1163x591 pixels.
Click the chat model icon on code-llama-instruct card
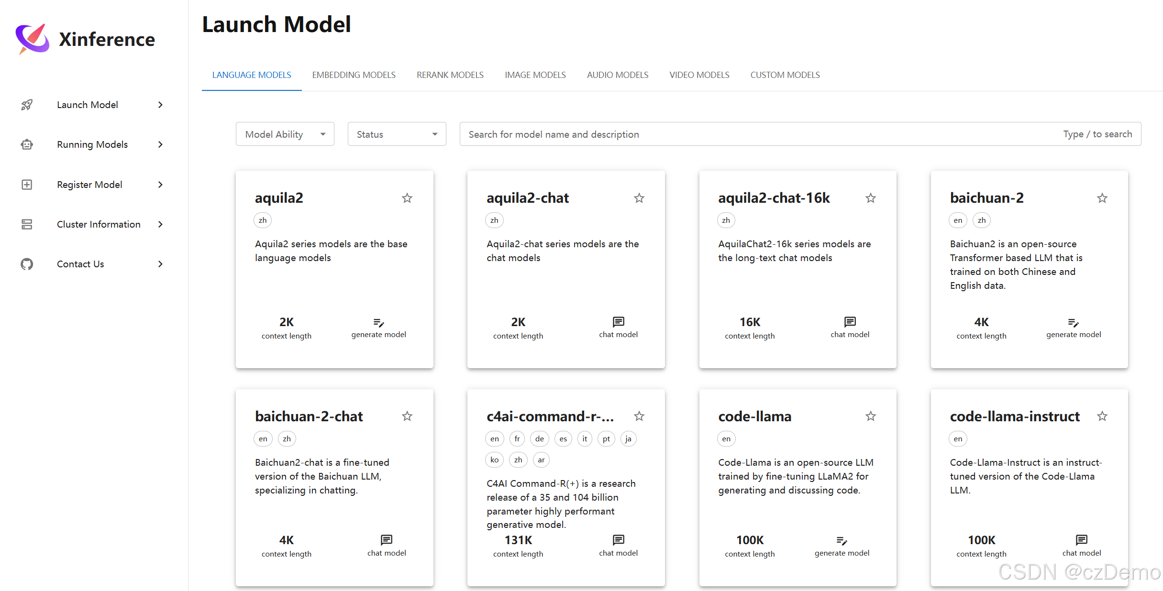[1081, 540]
